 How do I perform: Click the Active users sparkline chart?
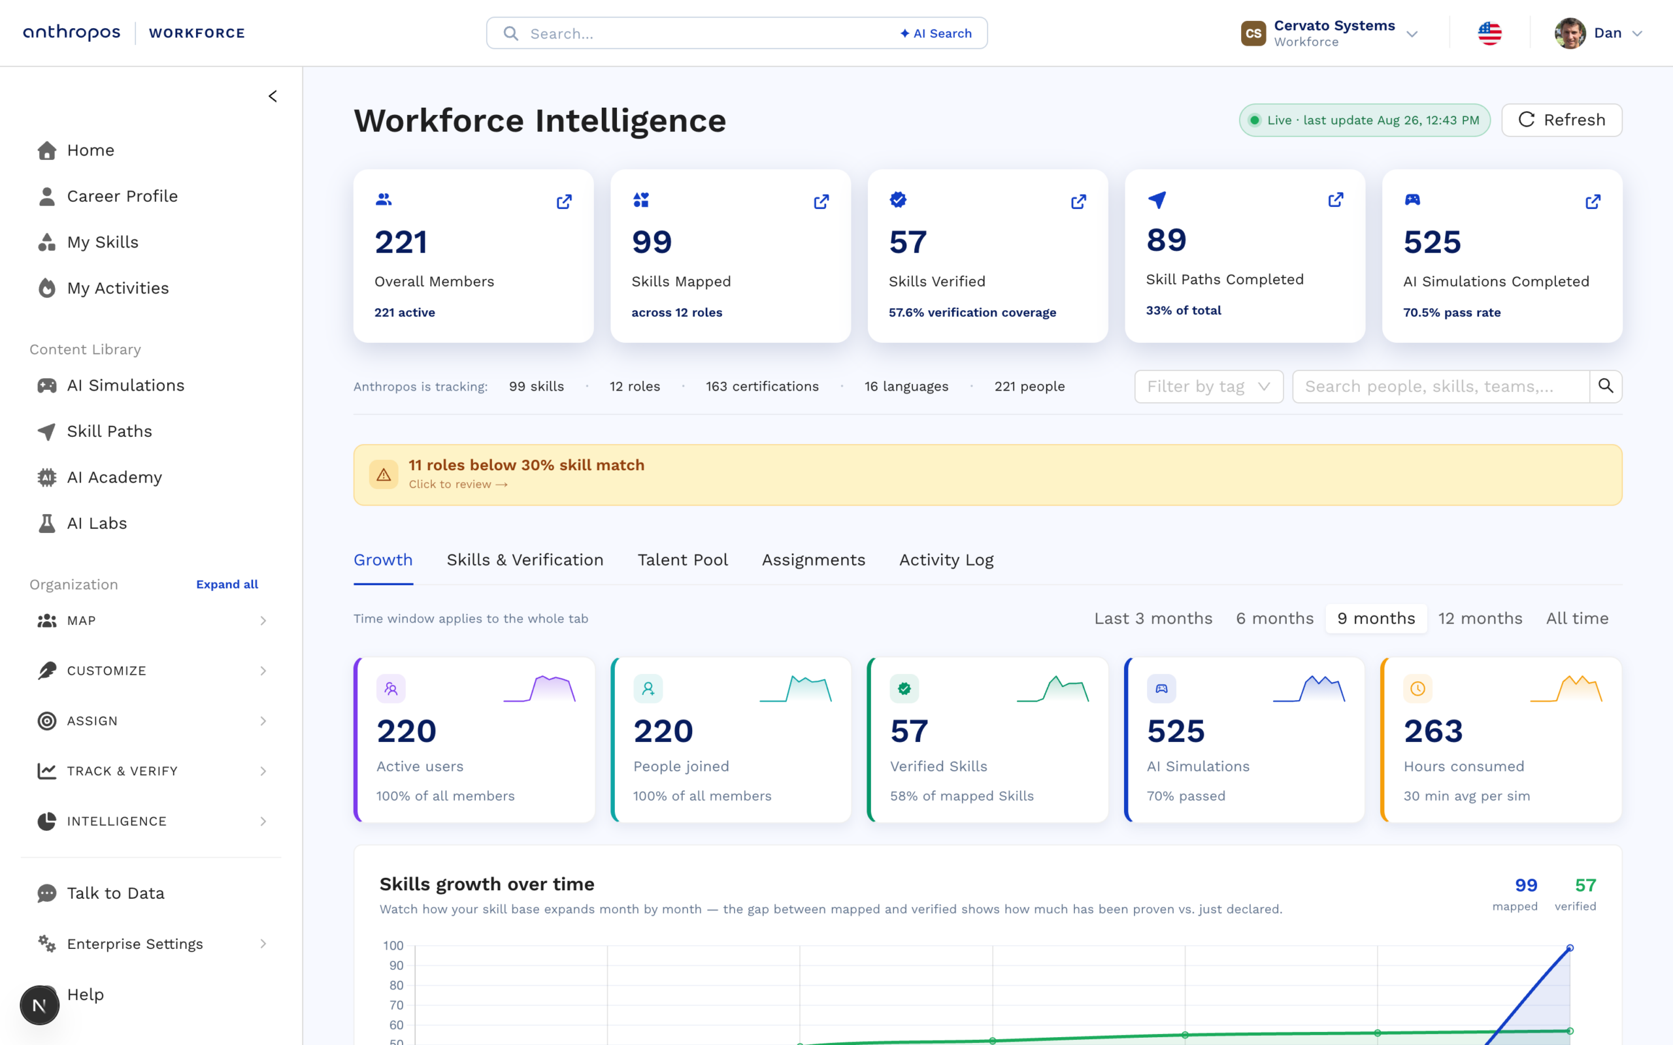pyautogui.click(x=539, y=689)
